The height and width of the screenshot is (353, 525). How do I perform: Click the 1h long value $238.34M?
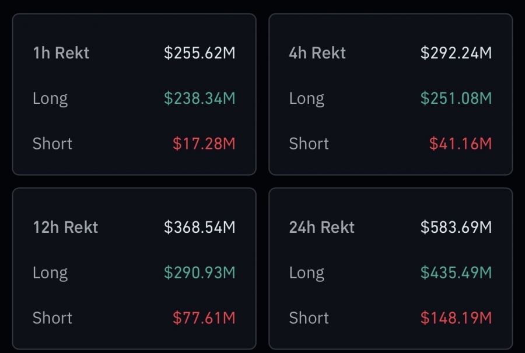tap(199, 98)
